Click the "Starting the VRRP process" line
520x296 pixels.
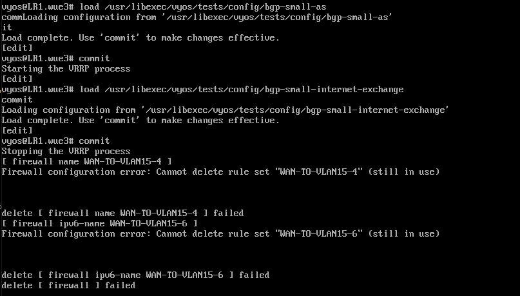(x=66, y=68)
